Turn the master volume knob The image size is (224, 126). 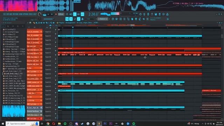tap(40, 14)
